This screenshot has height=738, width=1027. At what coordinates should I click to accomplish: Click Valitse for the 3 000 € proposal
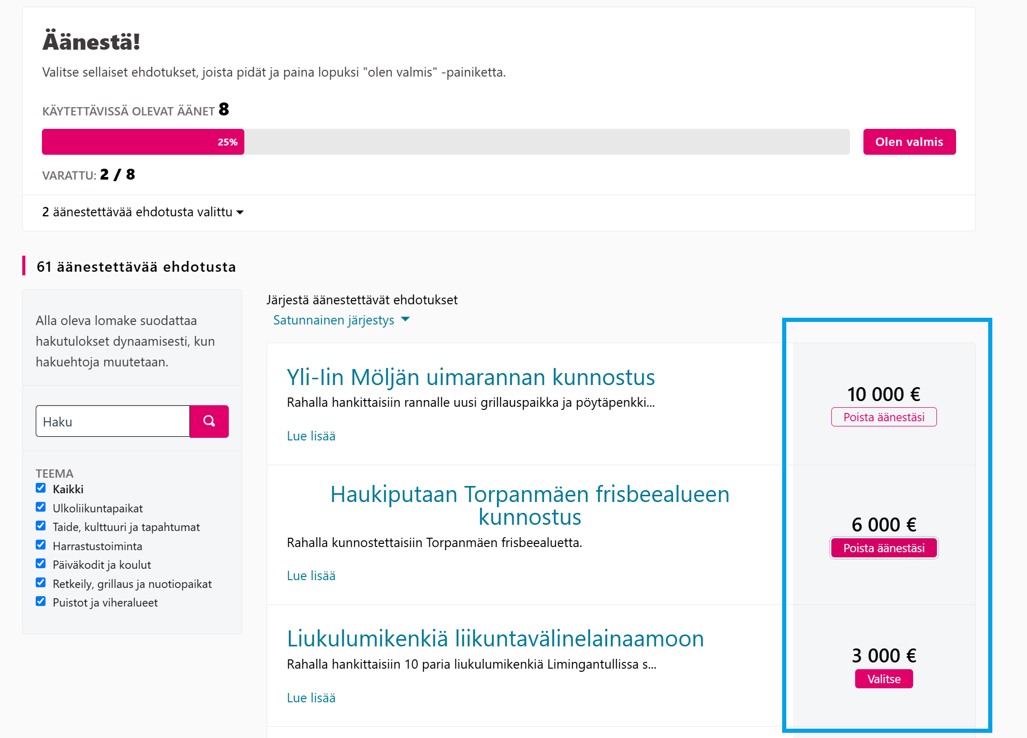(884, 679)
